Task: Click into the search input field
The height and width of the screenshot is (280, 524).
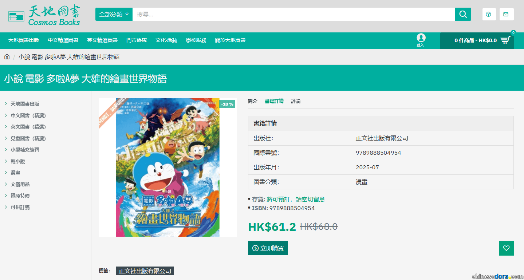Action: (293, 14)
